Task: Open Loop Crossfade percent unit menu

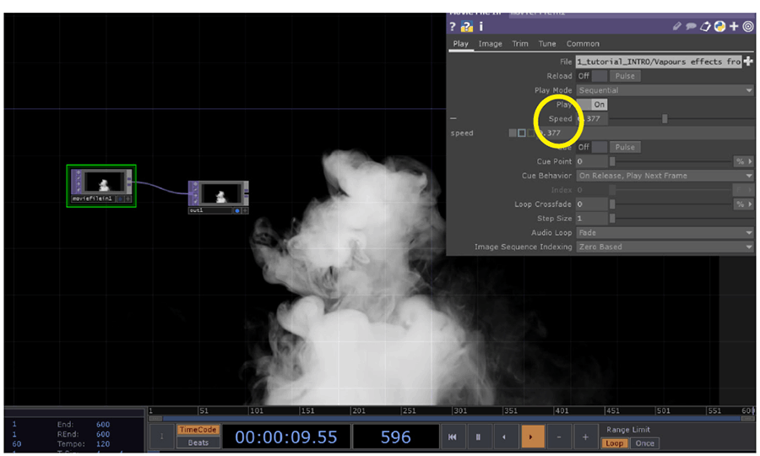Action: (x=744, y=204)
